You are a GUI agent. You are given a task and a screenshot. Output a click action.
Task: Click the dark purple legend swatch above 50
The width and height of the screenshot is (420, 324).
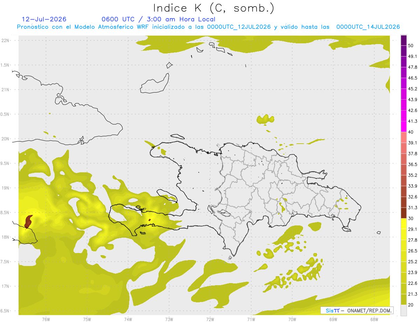tap(404, 40)
